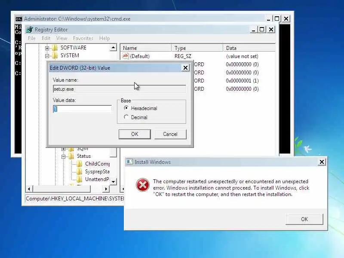Image resolution: width=344 pixels, height=258 pixels.
Task: Confirm the DWORD edit with OK
Action: click(135, 134)
